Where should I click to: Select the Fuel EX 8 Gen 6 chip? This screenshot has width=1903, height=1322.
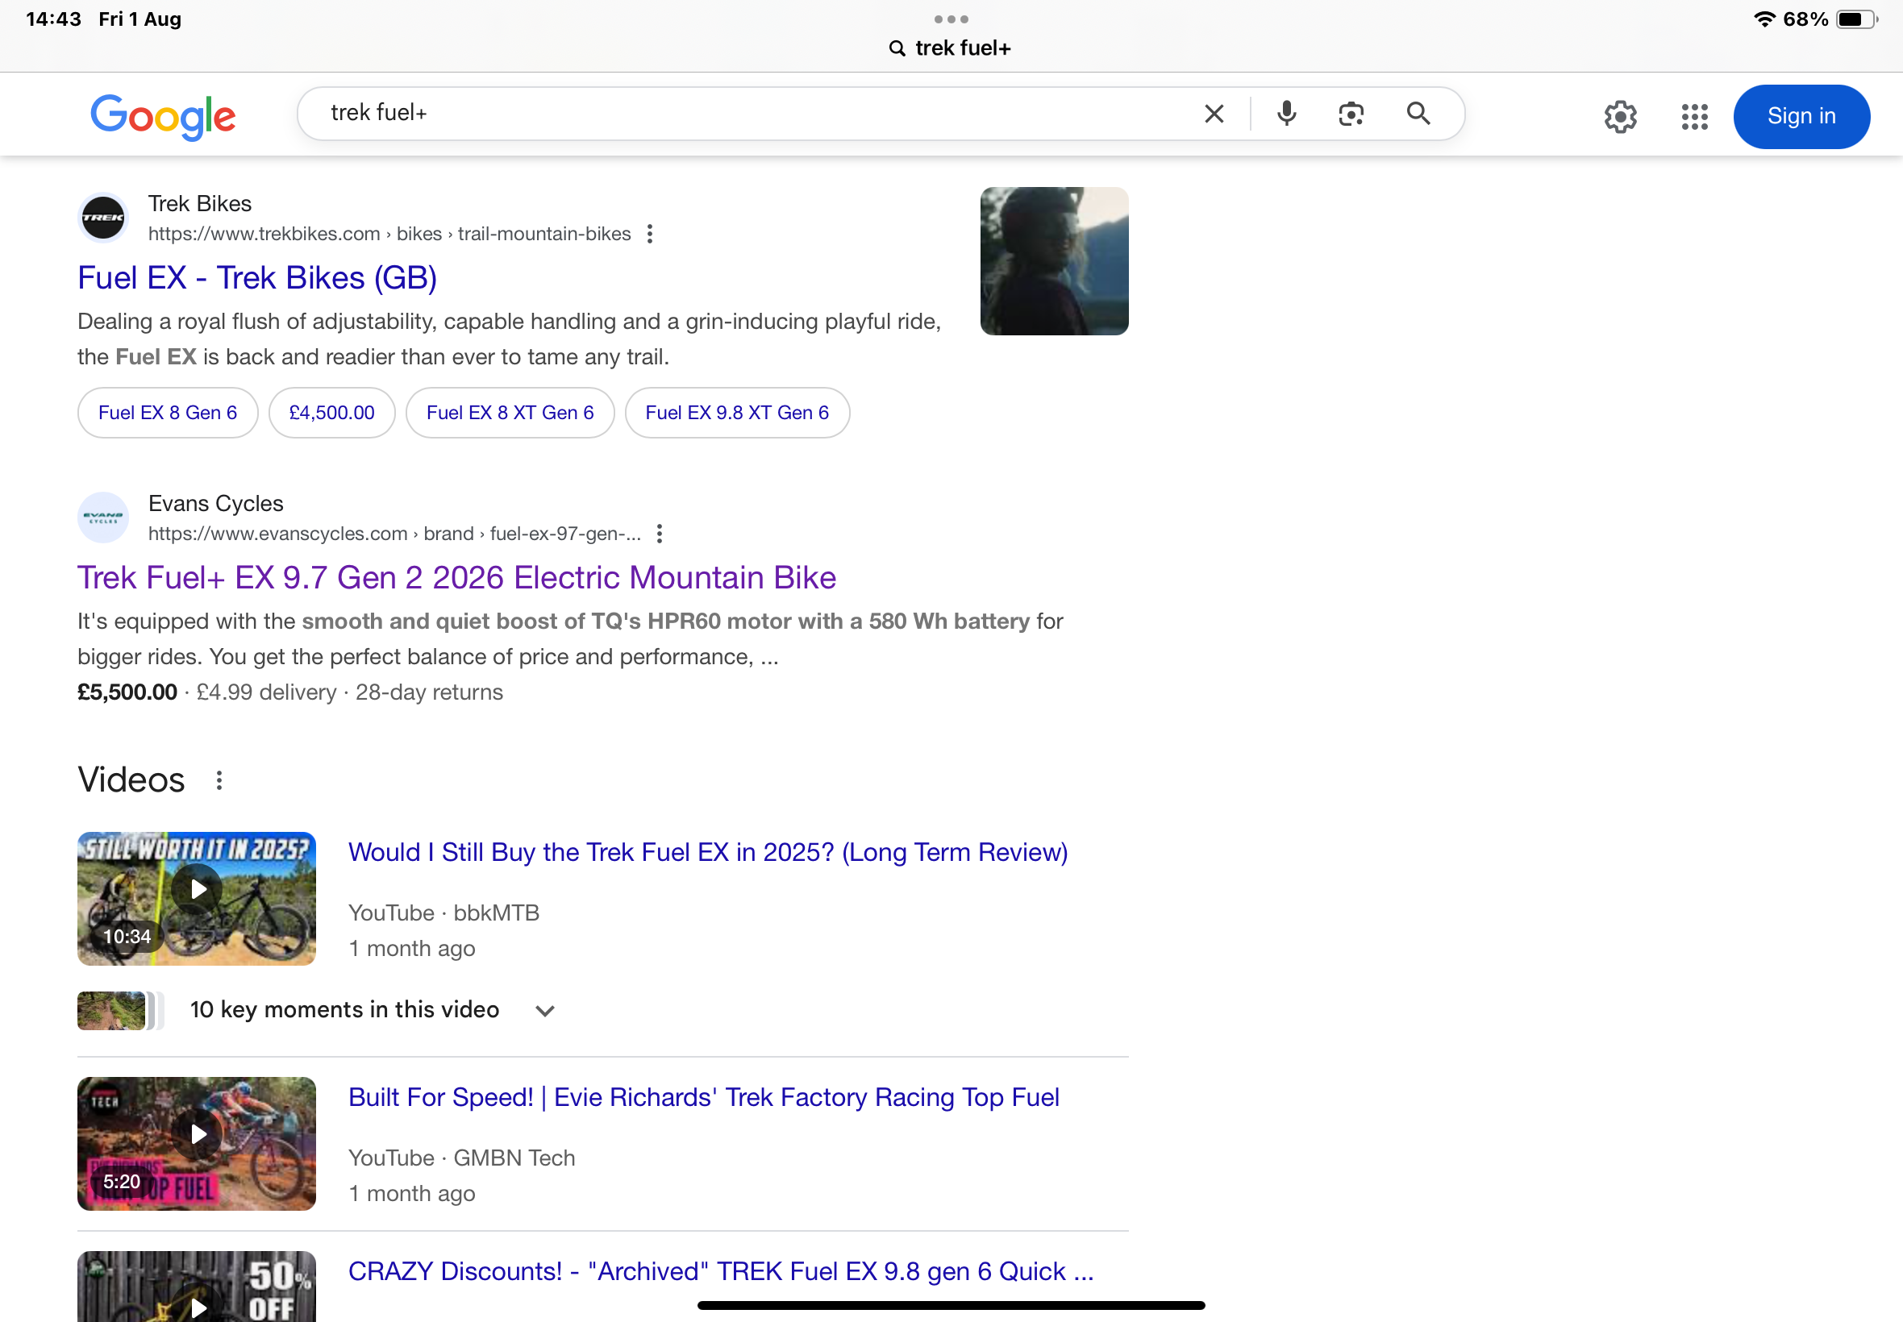[169, 413]
